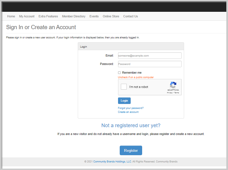Open the Online Store page
Image resolution: width=228 pixels, height=170 pixels.
(x=111, y=16)
